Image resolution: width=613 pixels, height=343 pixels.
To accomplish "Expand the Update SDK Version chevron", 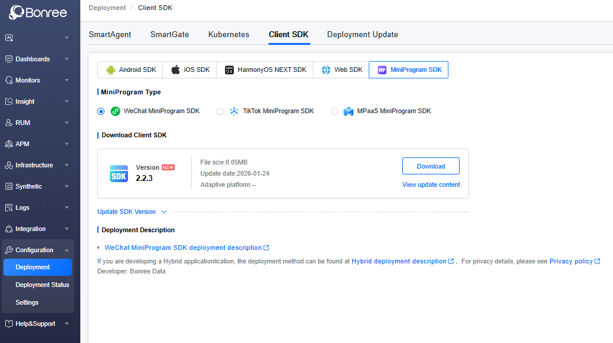I will (164, 212).
